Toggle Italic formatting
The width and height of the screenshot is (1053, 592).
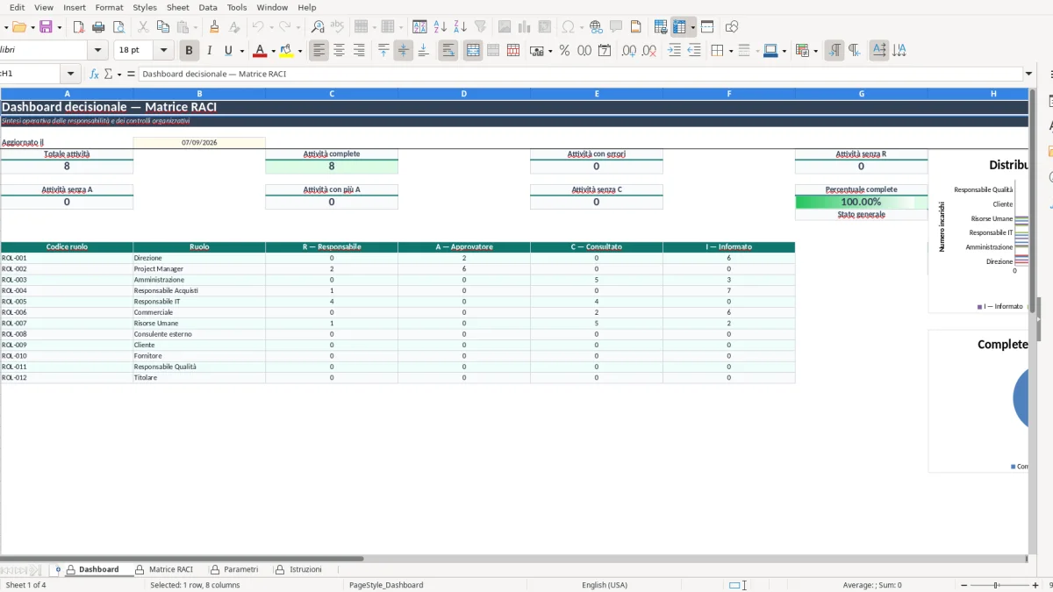click(209, 51)
